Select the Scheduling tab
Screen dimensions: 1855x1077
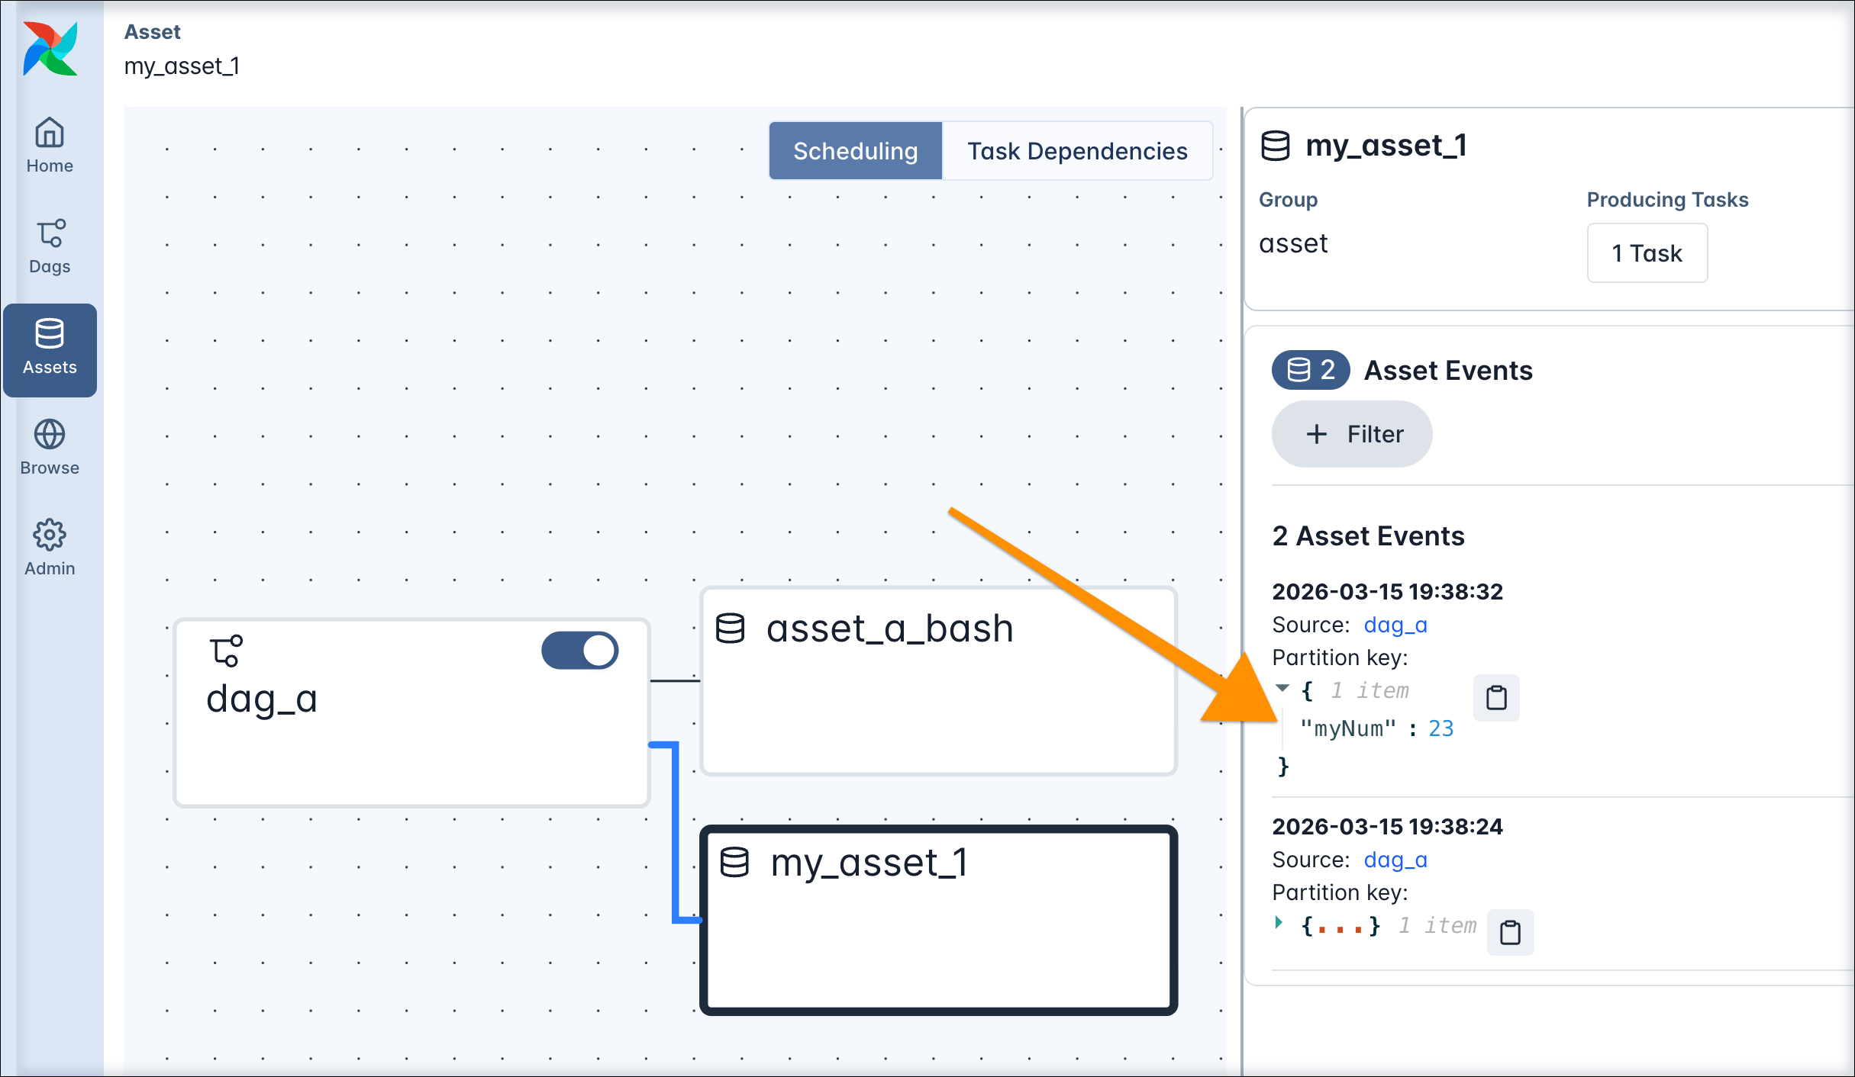855,150
